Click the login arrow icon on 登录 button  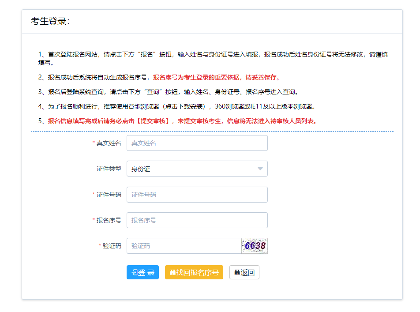(x=135, y=273)
